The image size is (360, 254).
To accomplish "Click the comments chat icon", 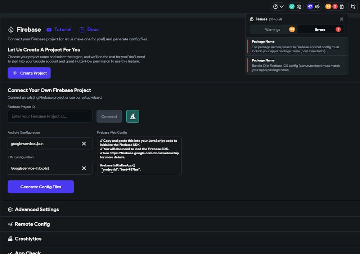I will pos(299,6).
